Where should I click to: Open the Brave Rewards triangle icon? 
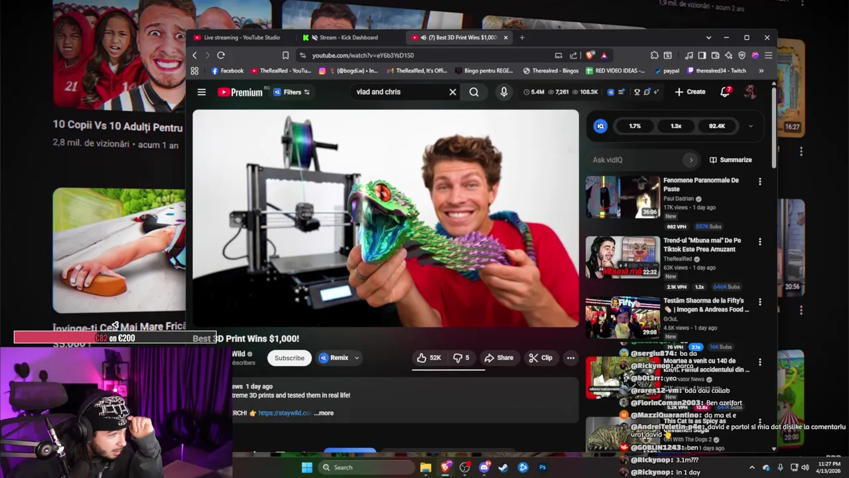coord(604,55)
